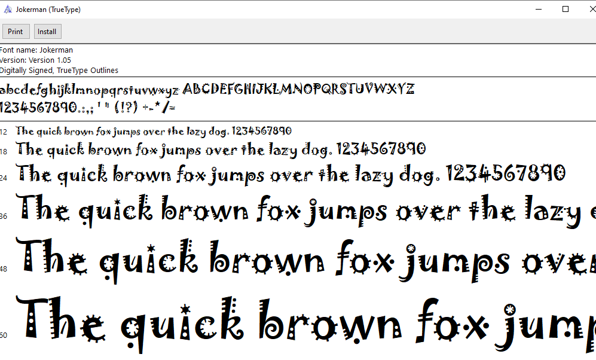
Task: Click the font viewer icon in title bar
Action: pyautogui.click(x=8, y=9)
